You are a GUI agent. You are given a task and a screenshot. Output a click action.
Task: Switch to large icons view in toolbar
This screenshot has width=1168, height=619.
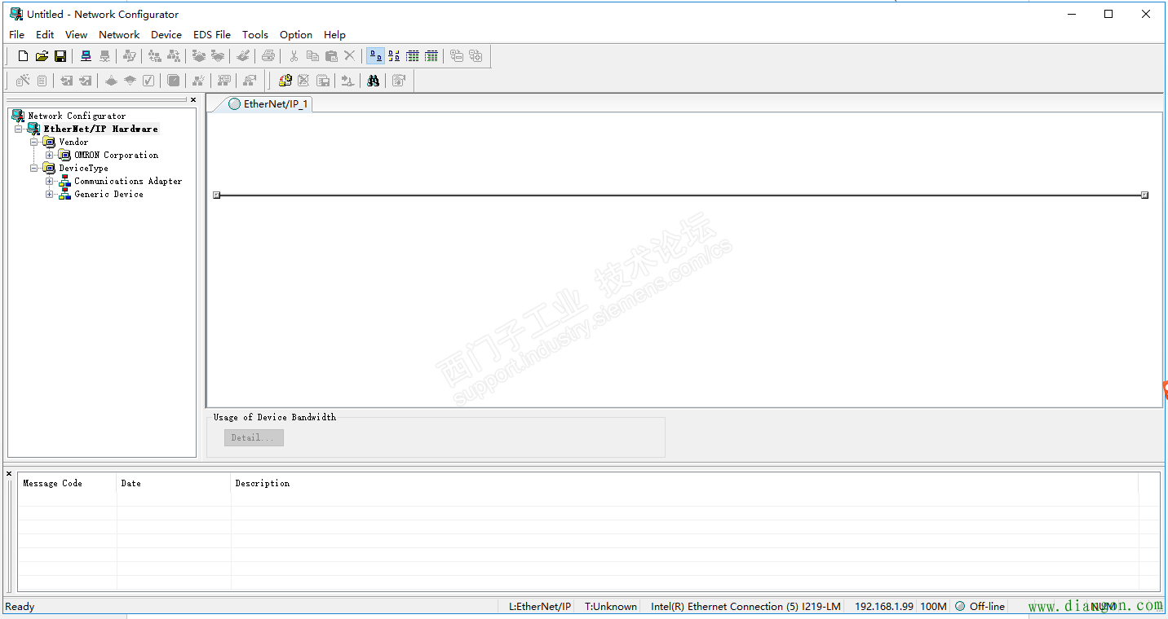coord(375,56)
